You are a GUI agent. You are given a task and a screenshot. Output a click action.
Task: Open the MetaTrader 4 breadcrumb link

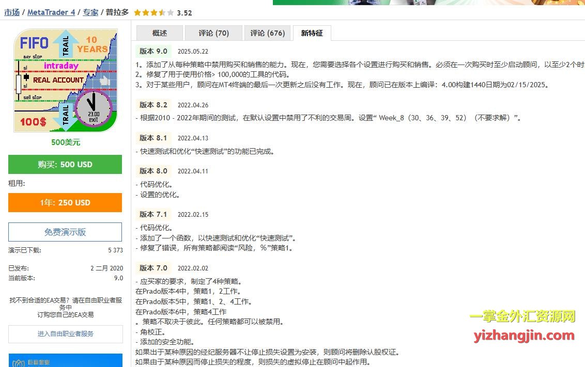tap(51, 12)
